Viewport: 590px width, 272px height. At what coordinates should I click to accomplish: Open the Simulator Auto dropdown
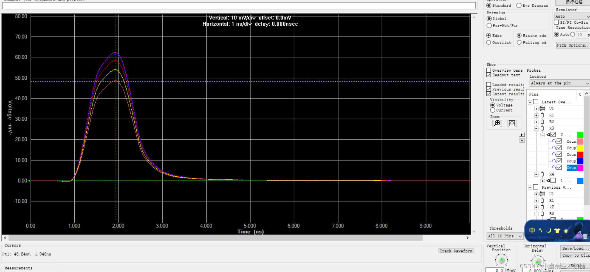click(x=572, y=16)
